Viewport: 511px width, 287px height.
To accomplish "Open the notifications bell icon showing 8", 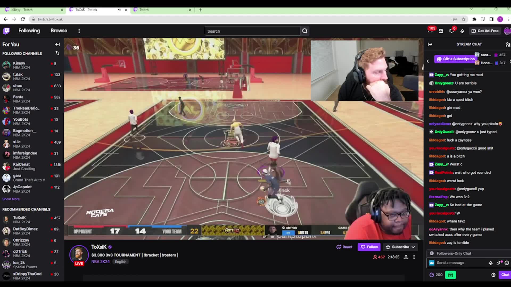I will click(x=452, y=31).
